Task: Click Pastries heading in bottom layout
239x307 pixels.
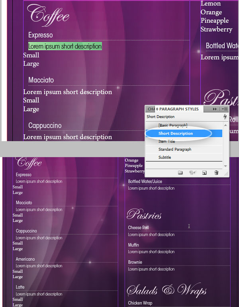Action: [x=144, y=214]
